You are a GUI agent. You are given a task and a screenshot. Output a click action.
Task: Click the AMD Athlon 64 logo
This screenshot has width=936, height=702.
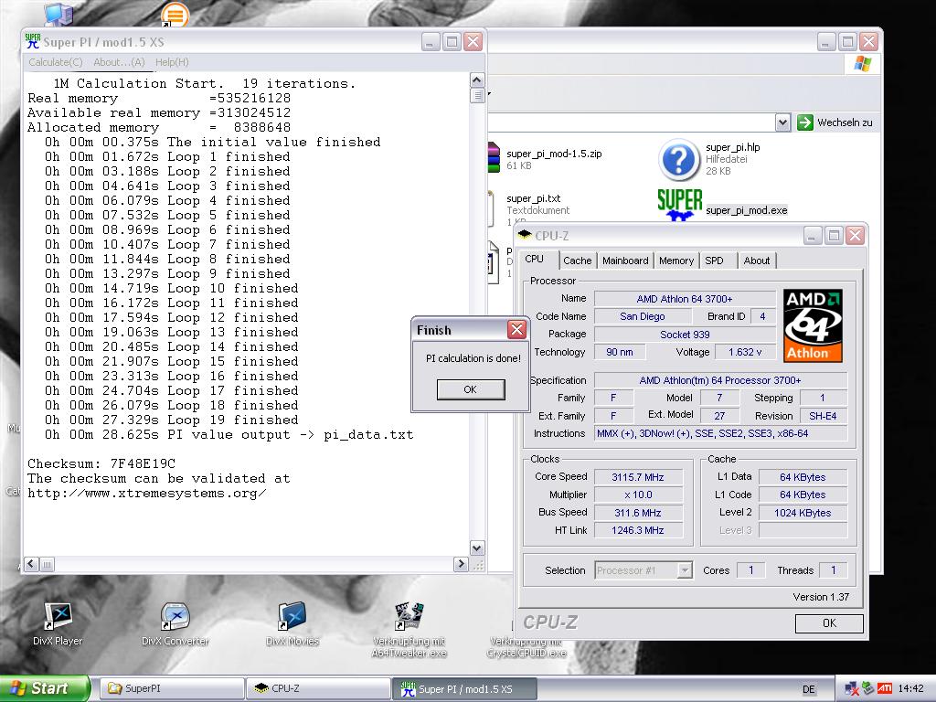tap(813, 326)
